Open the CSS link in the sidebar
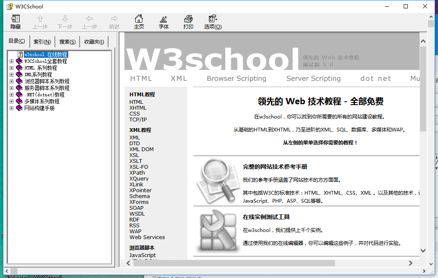Image resolution: width=438 pixels, height=278 pixels. (x=135, y=113)
